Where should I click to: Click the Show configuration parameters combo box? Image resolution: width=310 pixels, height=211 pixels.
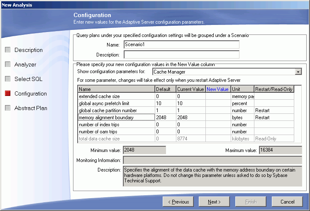223,72
